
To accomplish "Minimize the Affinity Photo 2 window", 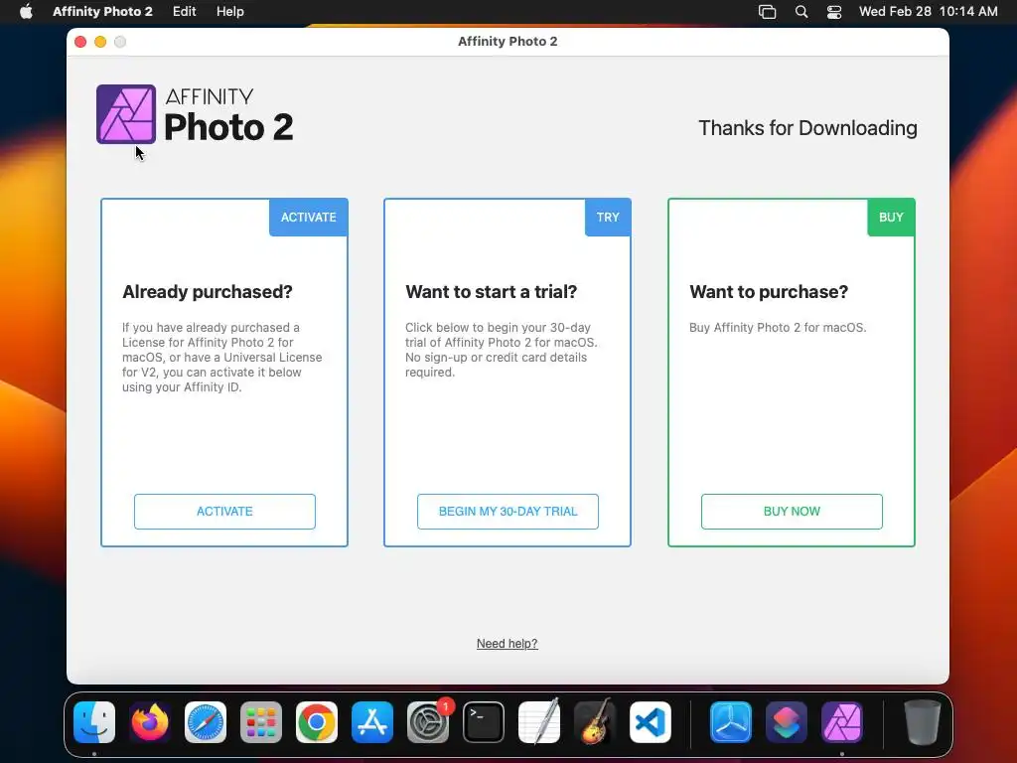I will [x=100, y=42].
